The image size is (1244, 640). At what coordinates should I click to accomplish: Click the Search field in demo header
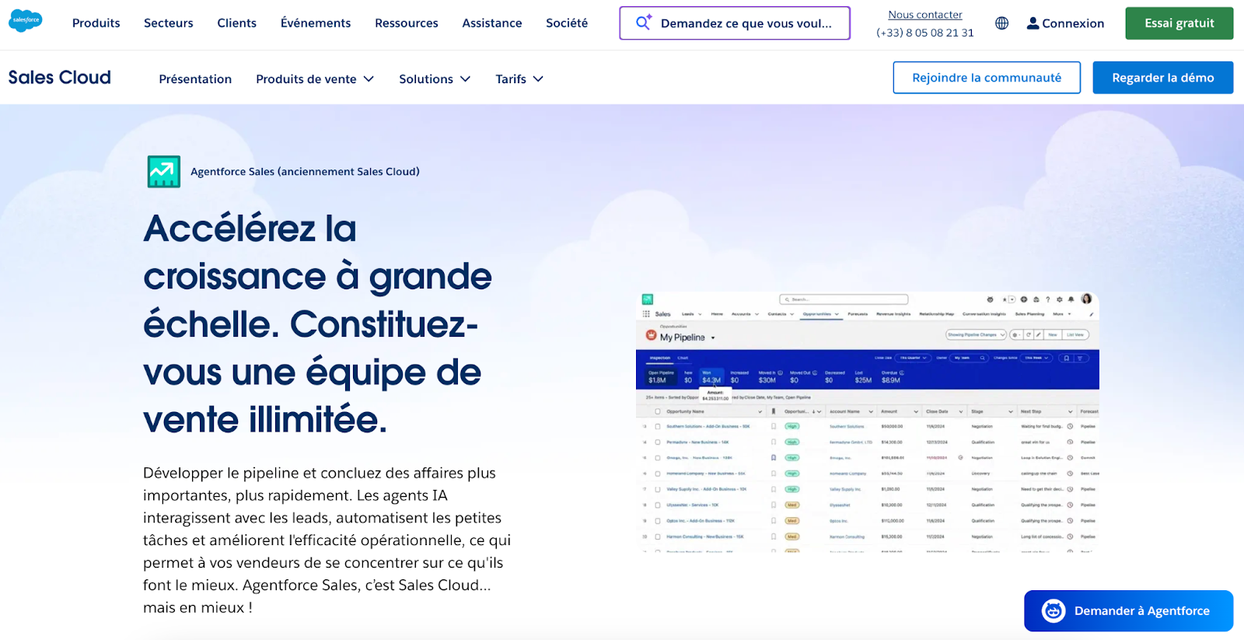coord(844,299)
